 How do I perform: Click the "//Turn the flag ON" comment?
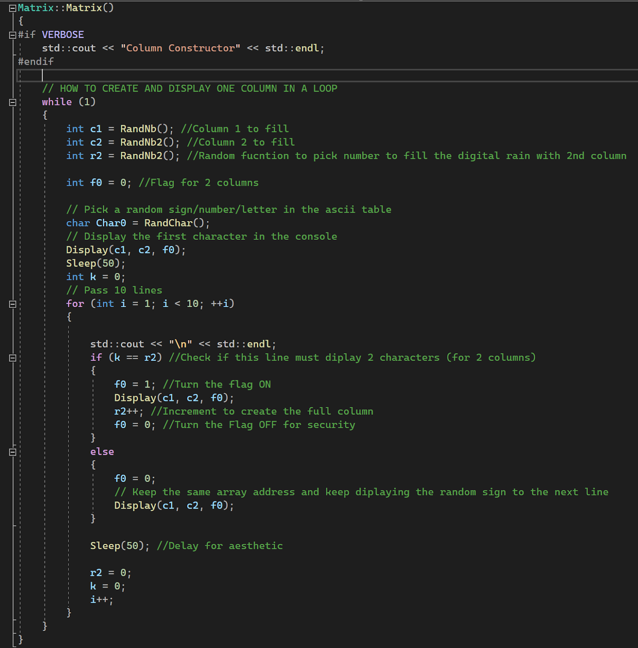(x=217, y=384)
